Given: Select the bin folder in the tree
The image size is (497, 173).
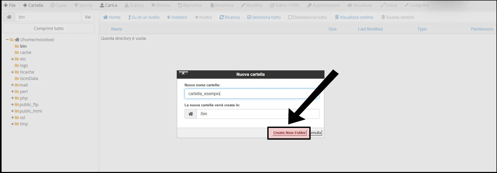Looking at the screenshot, I should 23,46.
